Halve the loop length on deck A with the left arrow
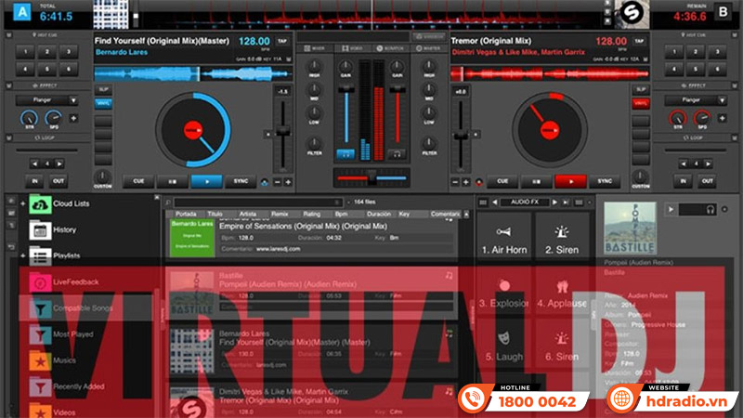Image resolution: width=743 pixels, height=418 pixels. [x=34, y=164]
